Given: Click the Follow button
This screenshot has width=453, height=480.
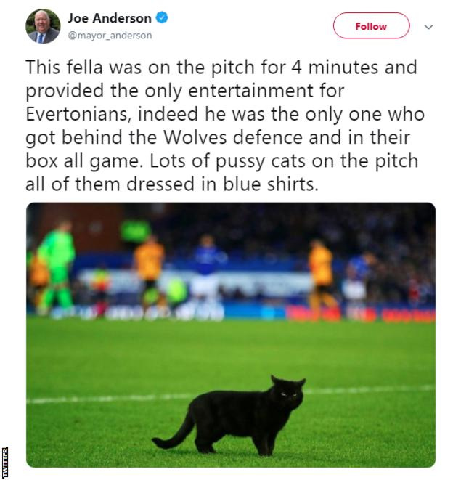Looking at the screenshot, I should click(x=371, y=26).
